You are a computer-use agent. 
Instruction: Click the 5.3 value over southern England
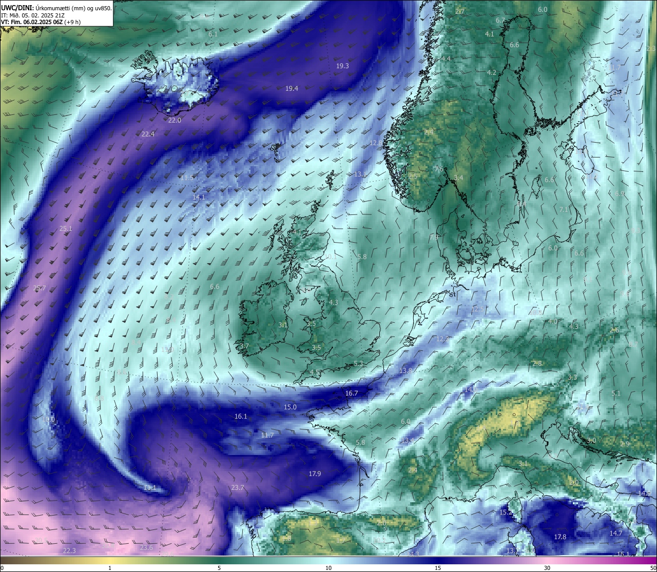(358, 363)
